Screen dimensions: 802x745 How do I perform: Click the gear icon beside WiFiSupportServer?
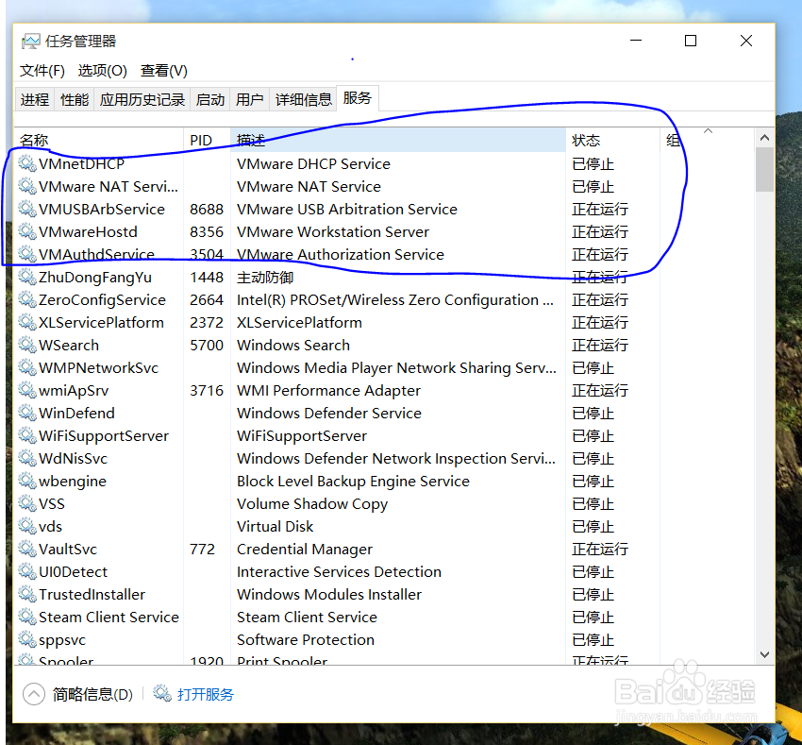tap(27, 435)
